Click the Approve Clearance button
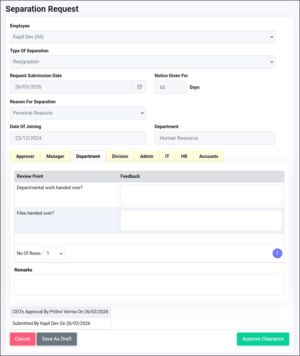Viewport: 300px width, 356px height. click(263, 339)
